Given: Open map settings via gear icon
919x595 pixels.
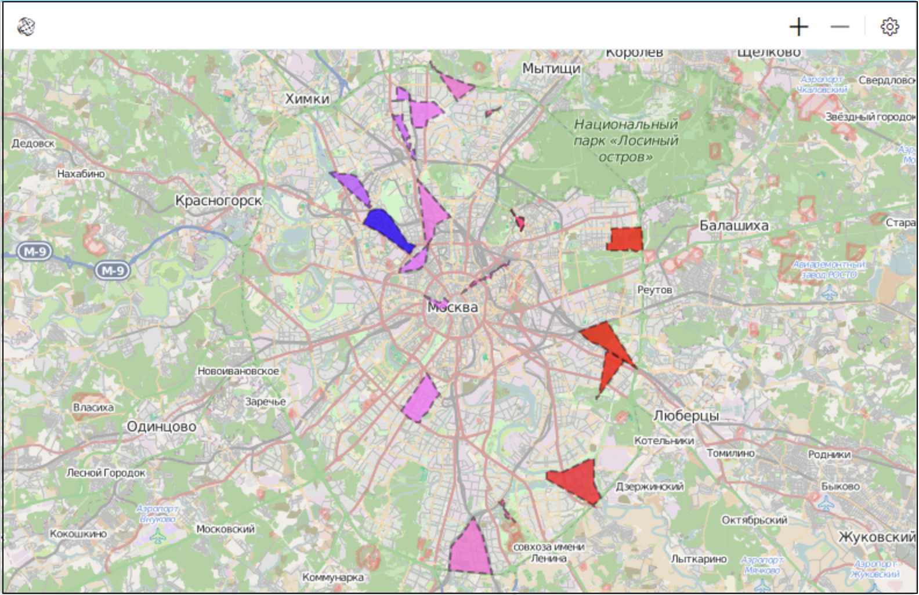Looking at the screenshot, I should [x=889, y=27].
